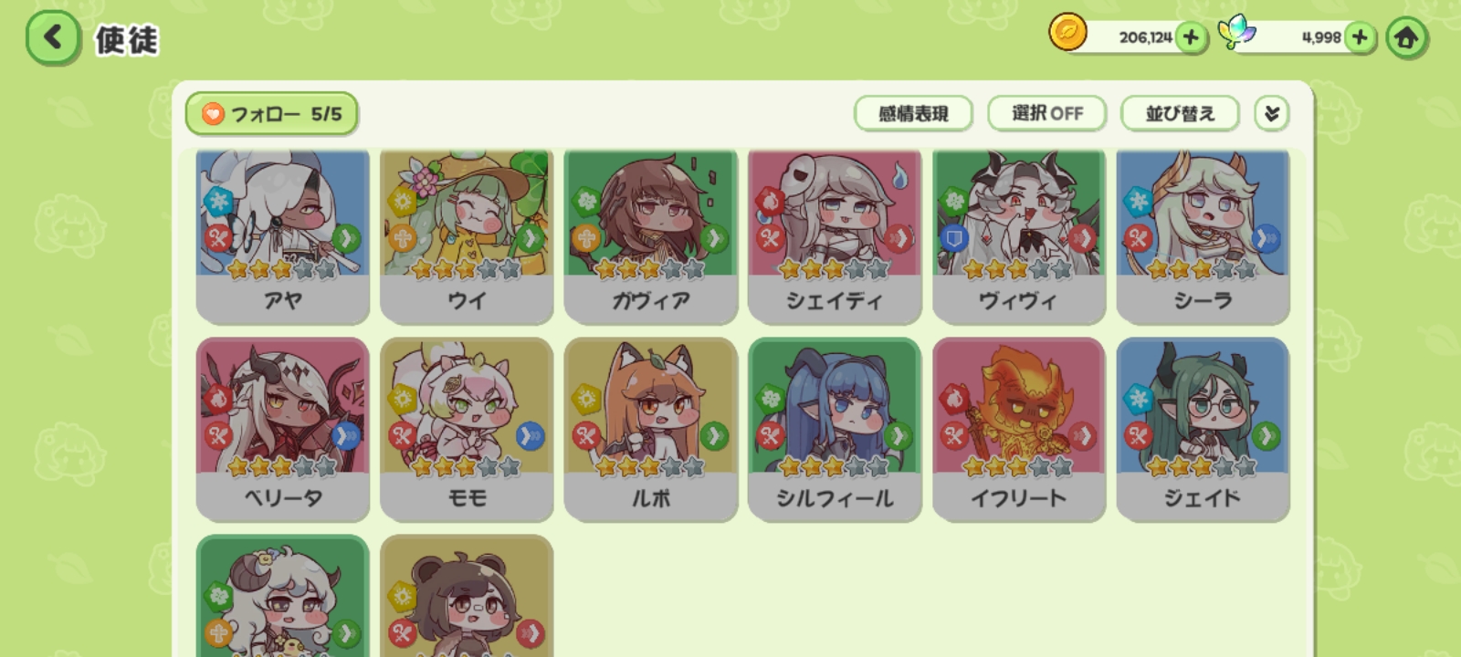Toggle the フォロー 5/5 follow filter
1461x657 pixels.
click(271, 114)
